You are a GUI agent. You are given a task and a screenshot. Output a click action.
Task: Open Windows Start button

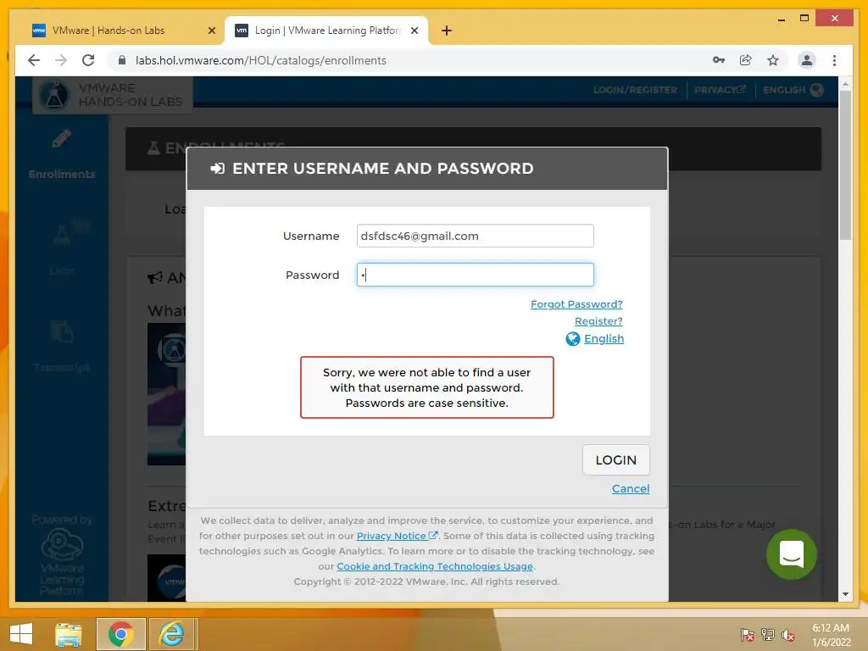pos(21,634)
